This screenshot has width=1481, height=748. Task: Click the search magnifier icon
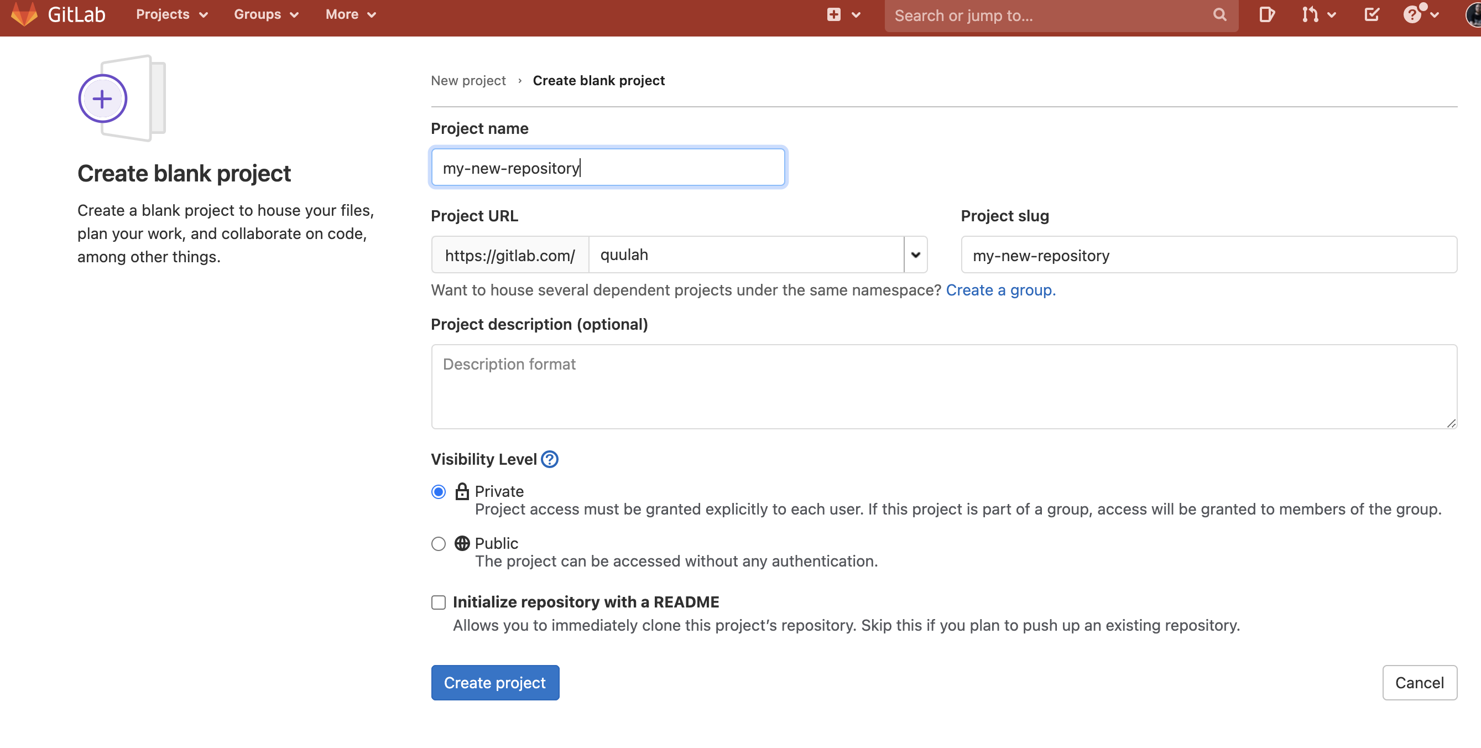(1219, 15)
